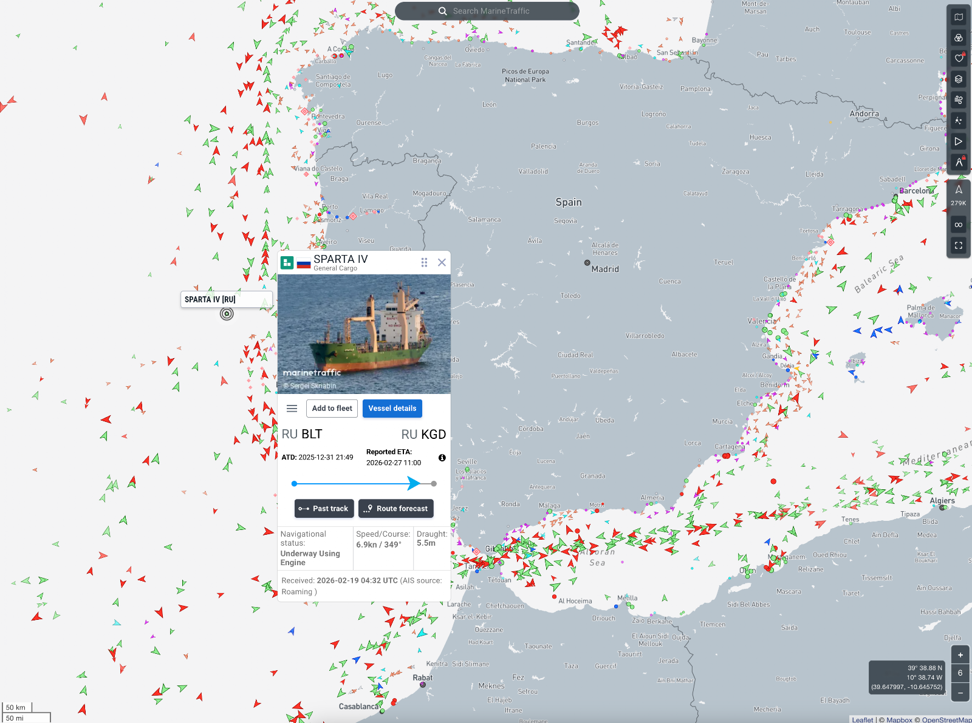Screen dimensions: 972x723
Task: Add SPARTA IV to fleet
Action: (x=332, y=409)
